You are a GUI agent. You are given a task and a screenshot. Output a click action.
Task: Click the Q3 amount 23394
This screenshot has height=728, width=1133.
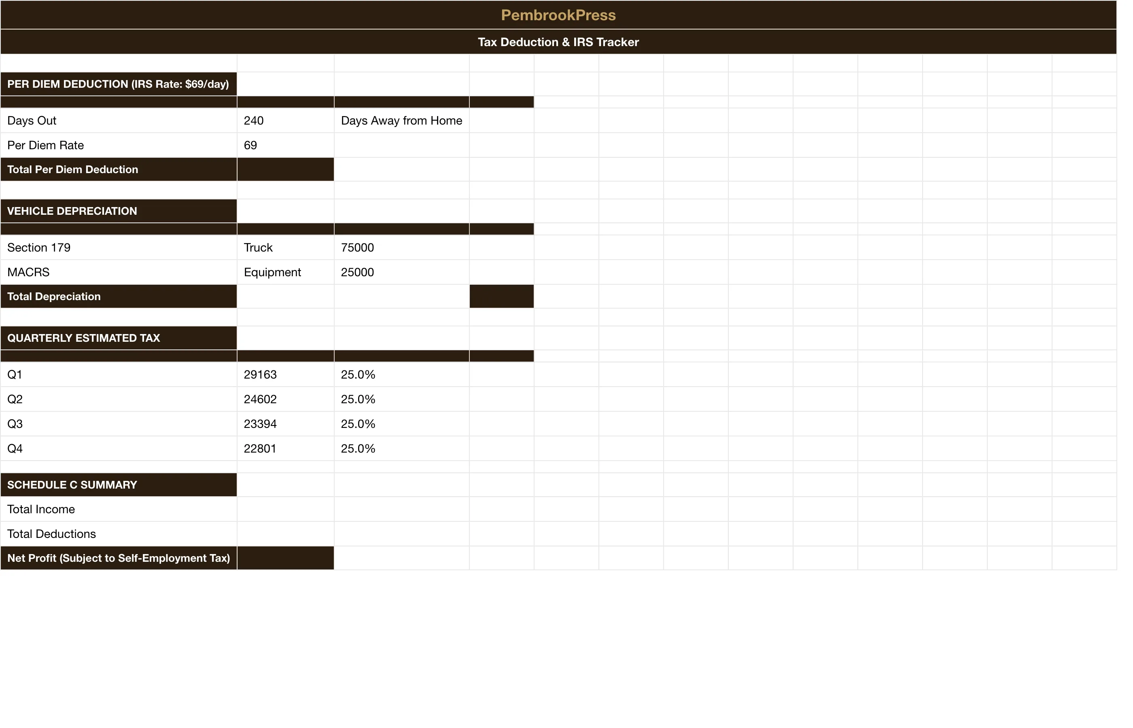click(286, 423)
